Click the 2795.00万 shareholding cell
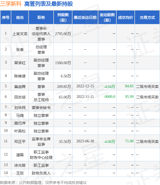The image size is (160, 185). click(x=63, y=34)
